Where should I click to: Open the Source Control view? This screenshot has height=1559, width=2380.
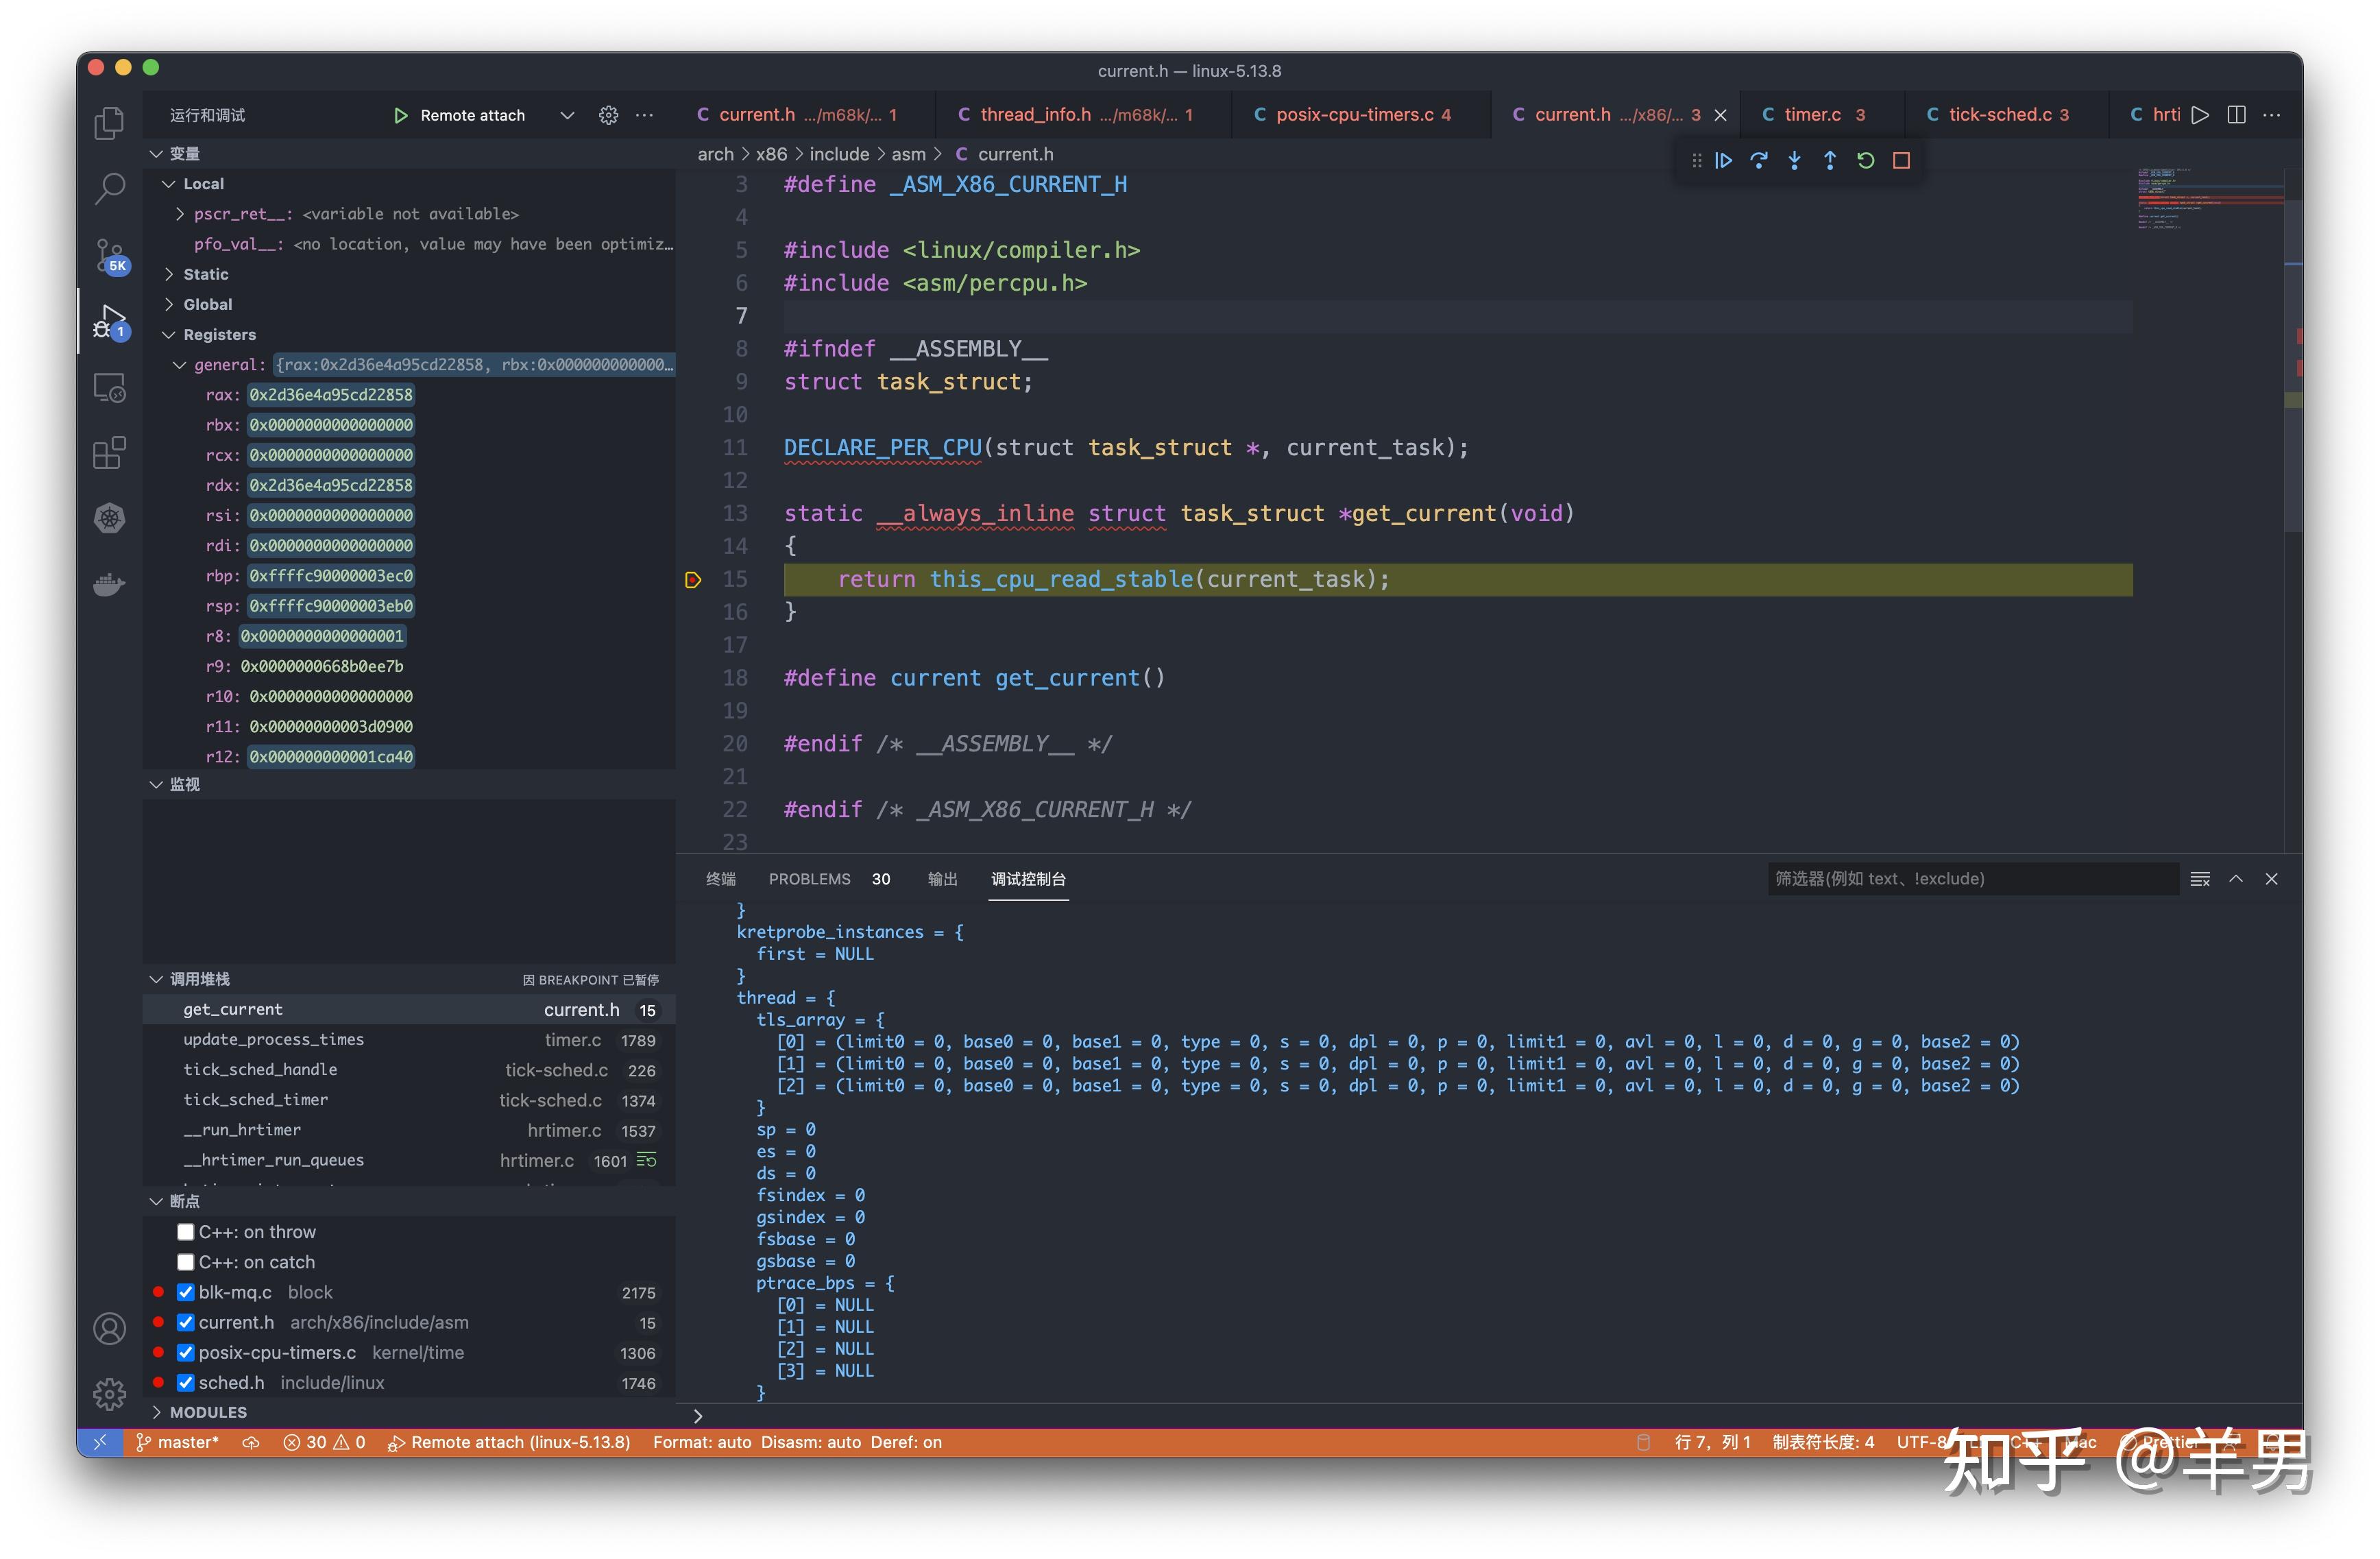pos(108,255)
